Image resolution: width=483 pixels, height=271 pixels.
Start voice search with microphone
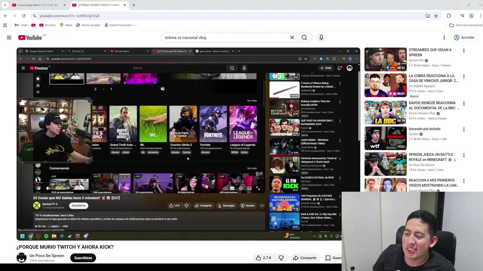pos(321,38)
